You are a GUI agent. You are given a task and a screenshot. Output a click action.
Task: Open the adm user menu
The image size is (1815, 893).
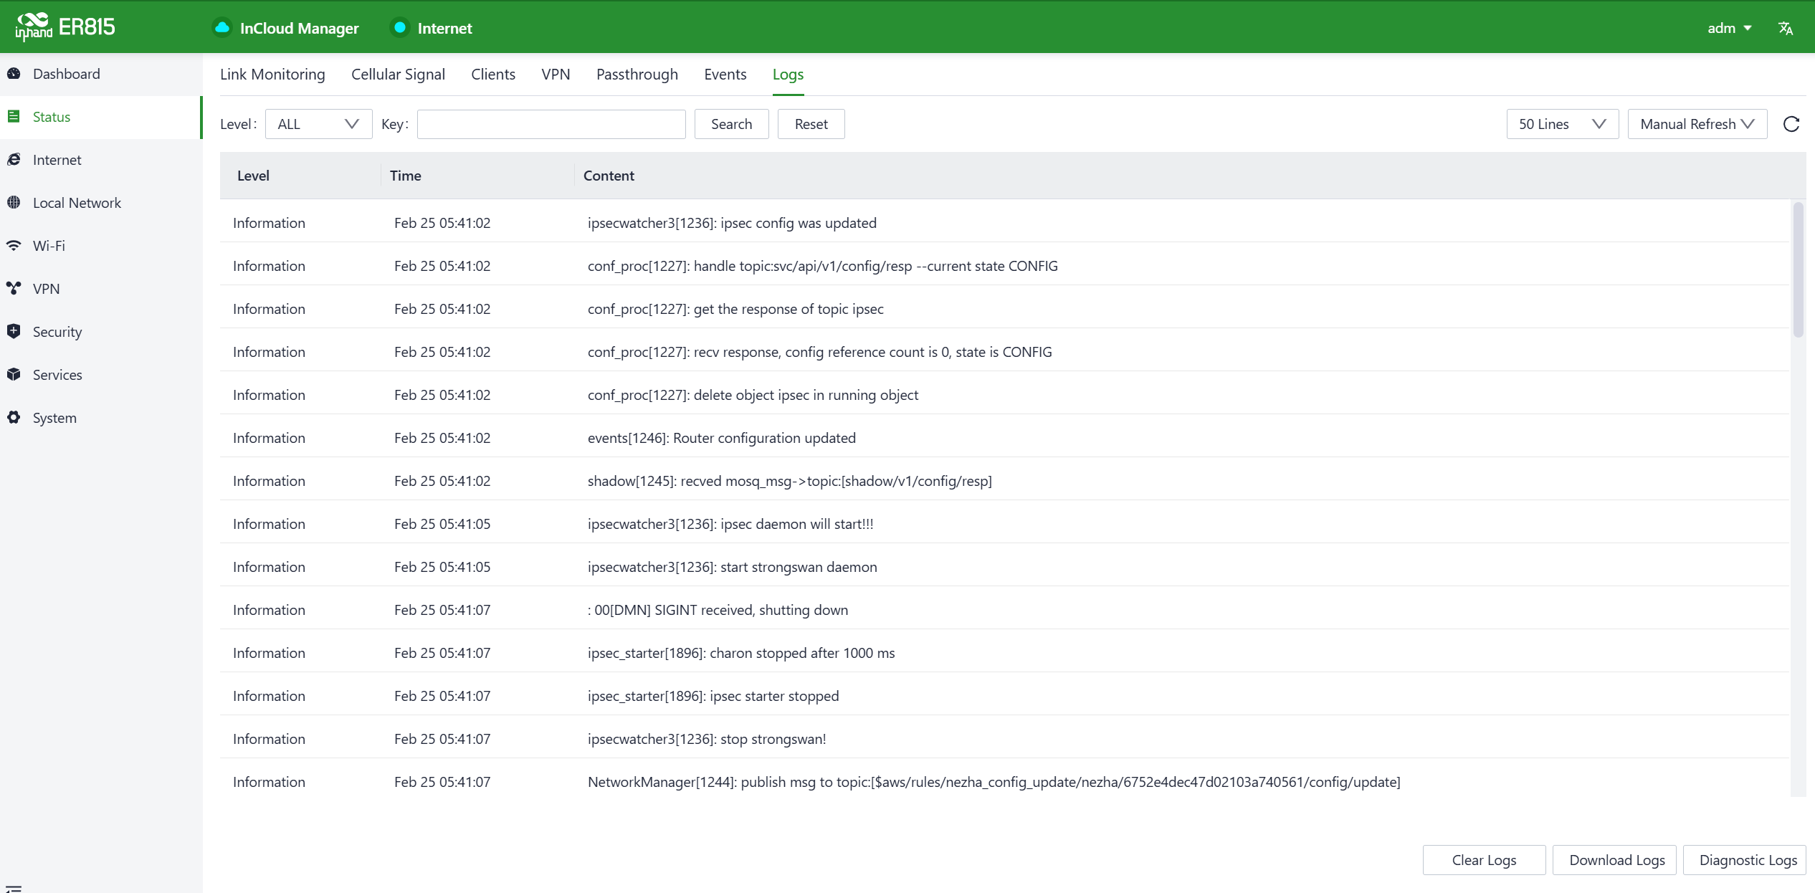pyautogui.click(x=1728, y=28)
